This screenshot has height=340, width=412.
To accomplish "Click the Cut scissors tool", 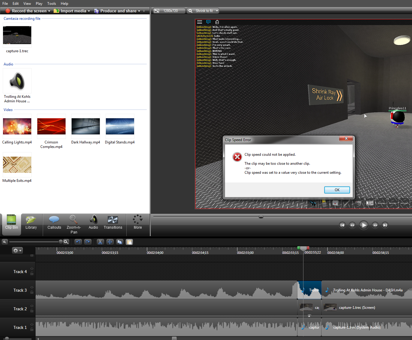I will click(100, 242).
